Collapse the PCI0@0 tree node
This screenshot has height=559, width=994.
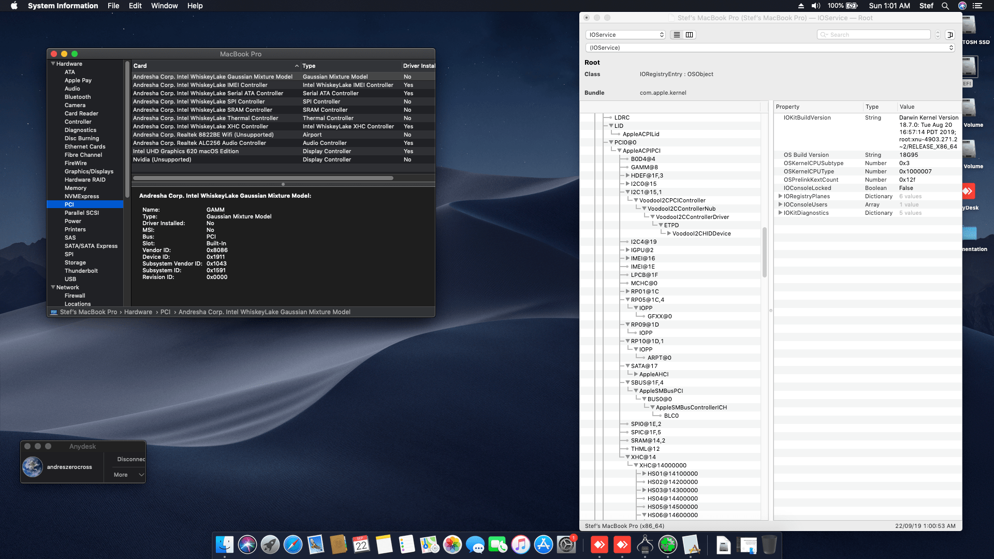pos(611,142)
